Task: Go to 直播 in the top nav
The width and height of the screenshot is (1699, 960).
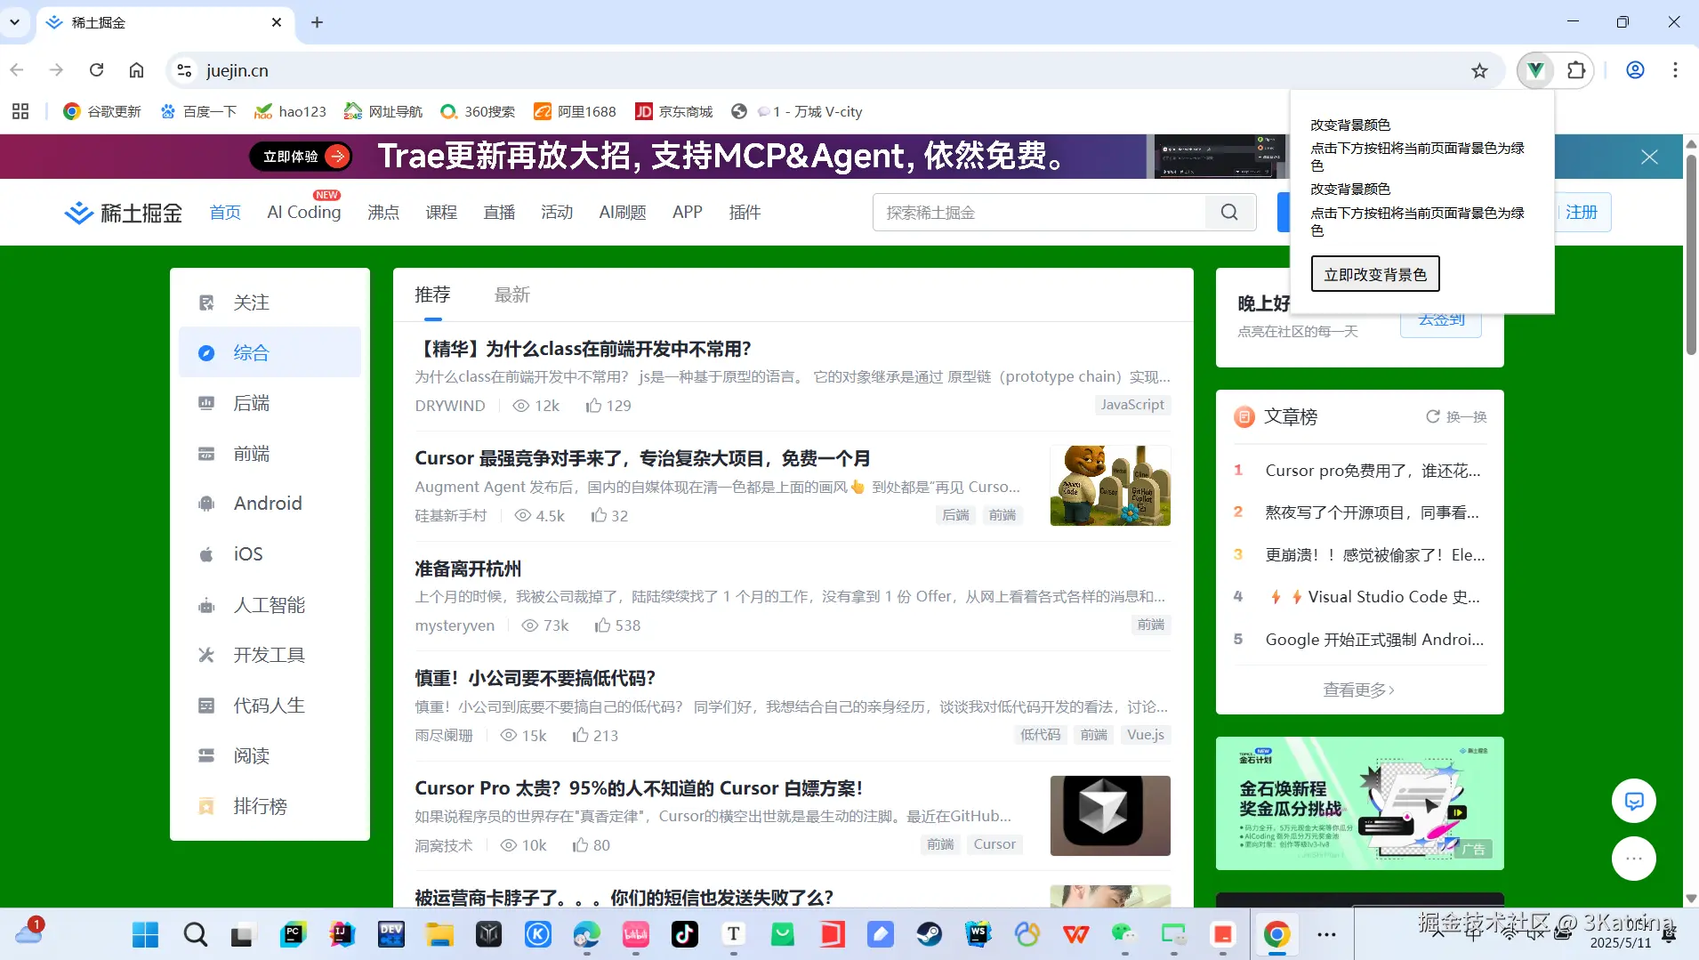Action: coord(499,213)
